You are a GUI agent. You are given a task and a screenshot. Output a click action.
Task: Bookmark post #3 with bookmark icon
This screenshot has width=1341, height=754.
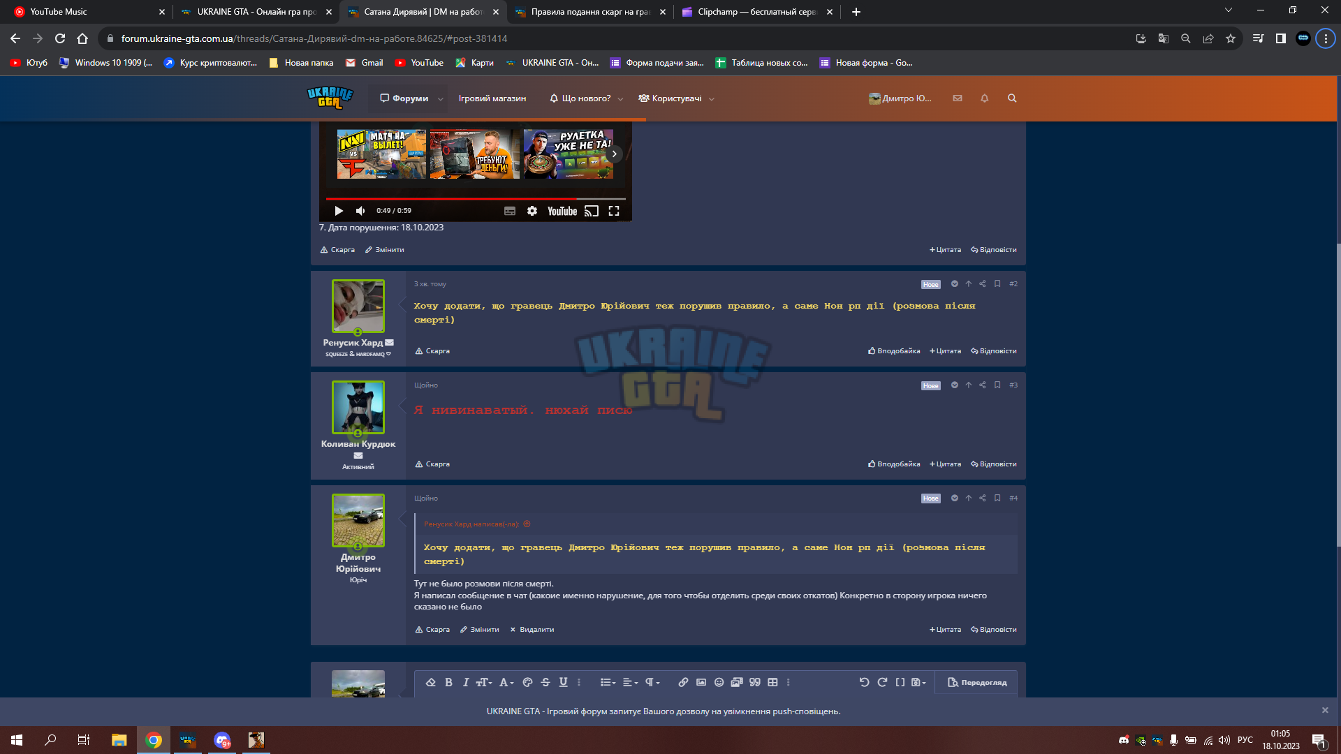pos(997,385)
